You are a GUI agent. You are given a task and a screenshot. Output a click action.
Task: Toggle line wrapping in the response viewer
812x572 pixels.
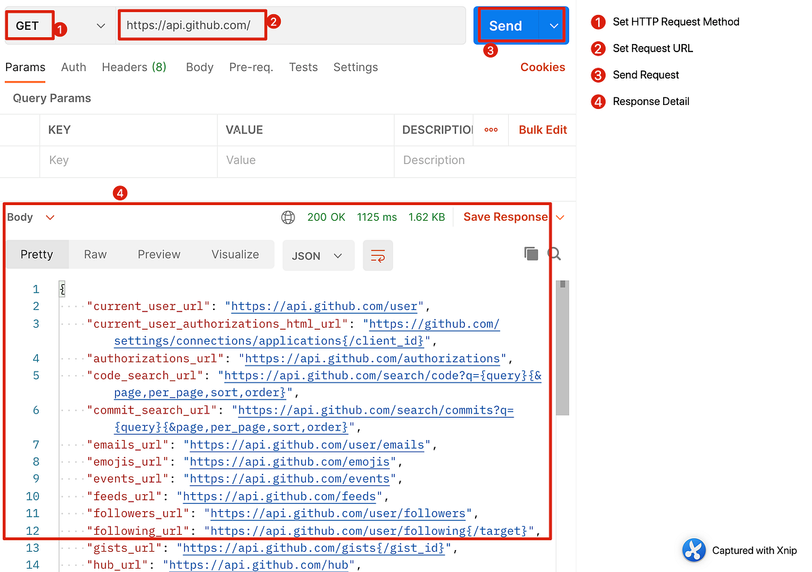pyautogui.click(x=378, y=255)
